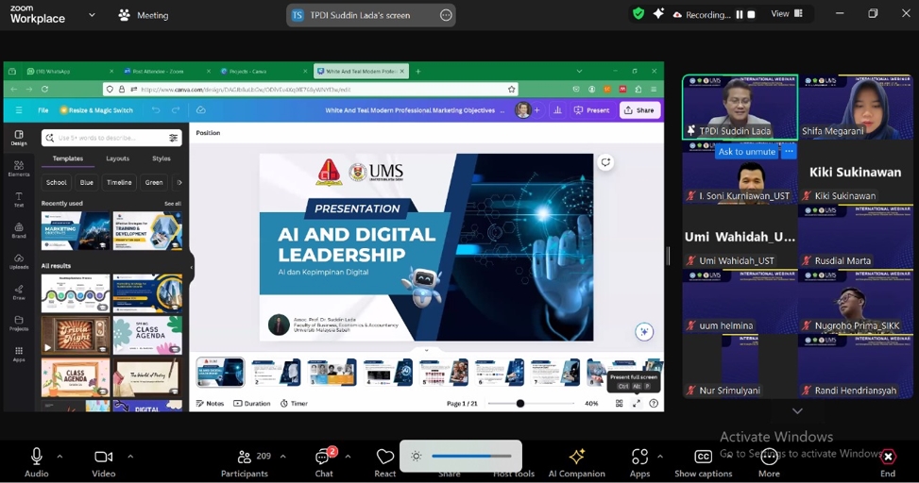The image size is (919, 483).
Task: Open more options on I. Soni Kurniawan's tile
Action: 789,152
